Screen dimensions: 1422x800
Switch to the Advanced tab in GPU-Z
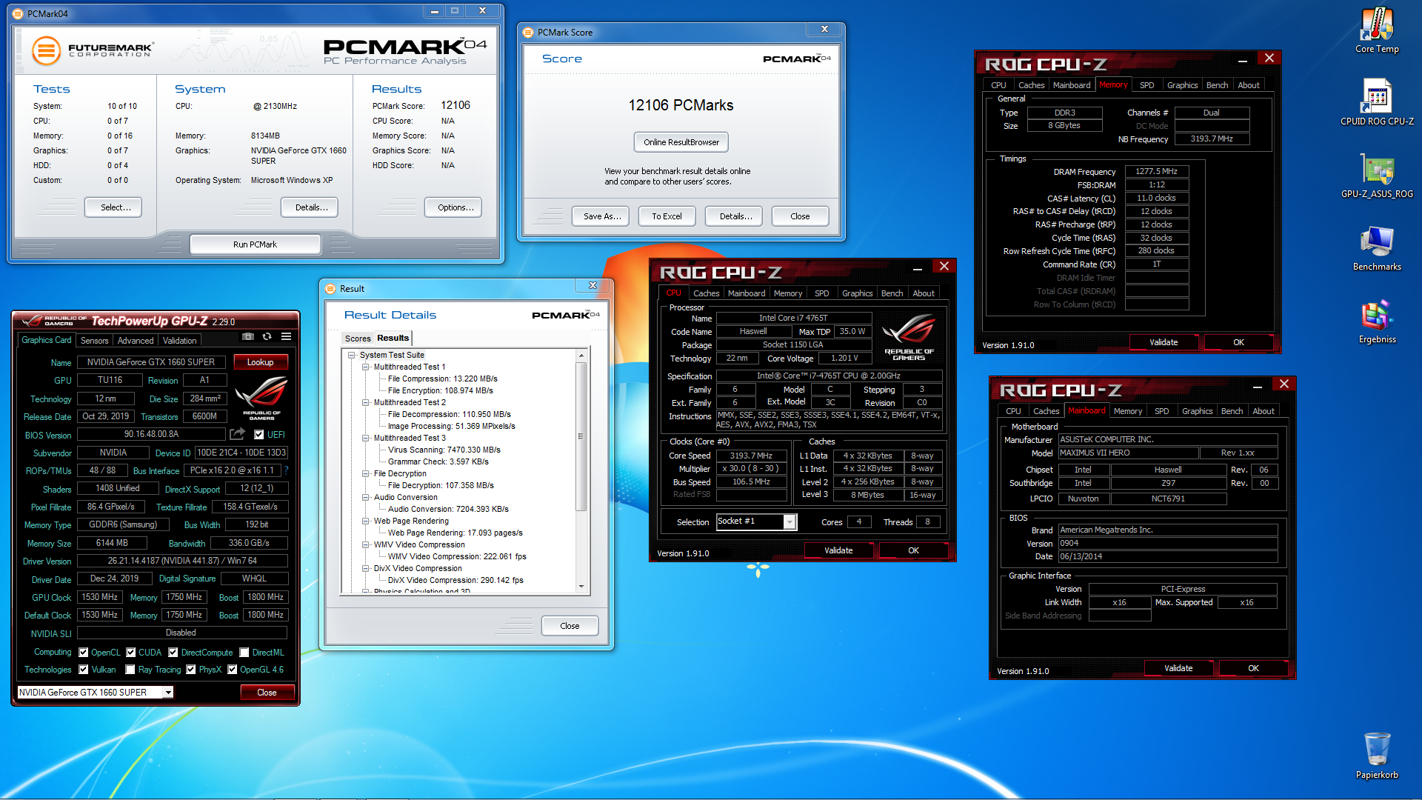136,341
